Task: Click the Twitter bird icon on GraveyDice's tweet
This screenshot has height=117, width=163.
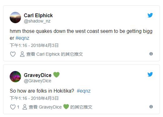Action: coord(150,74)
